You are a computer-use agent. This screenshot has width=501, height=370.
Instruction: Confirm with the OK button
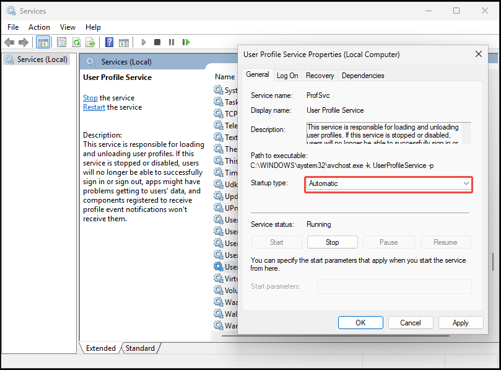coord(360,323)
